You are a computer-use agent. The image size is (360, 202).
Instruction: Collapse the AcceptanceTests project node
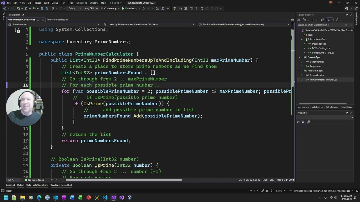pos(302,39)
